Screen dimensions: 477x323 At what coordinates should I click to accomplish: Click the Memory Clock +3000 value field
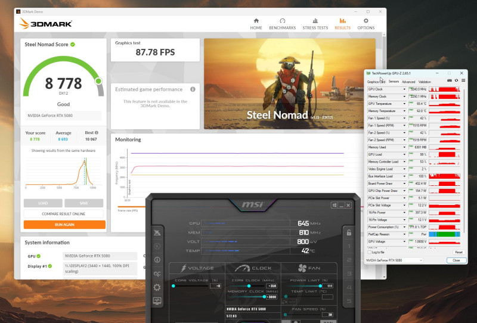click(x=271, y=297)
